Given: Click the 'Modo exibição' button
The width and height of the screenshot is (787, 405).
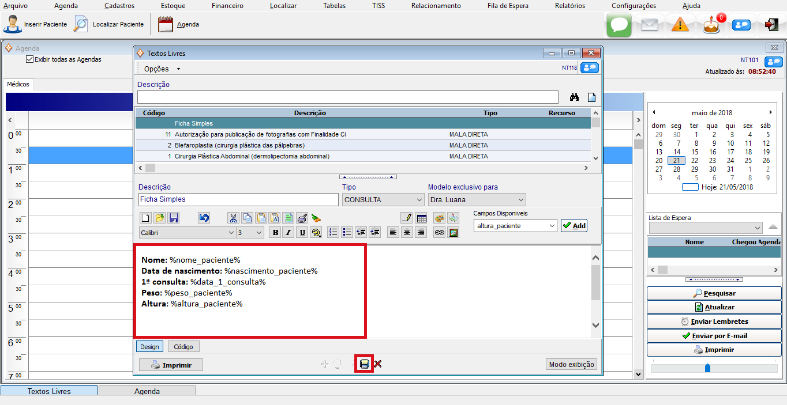Looking at the screenshot, I should pyautogui.click(x=571, y=365).
